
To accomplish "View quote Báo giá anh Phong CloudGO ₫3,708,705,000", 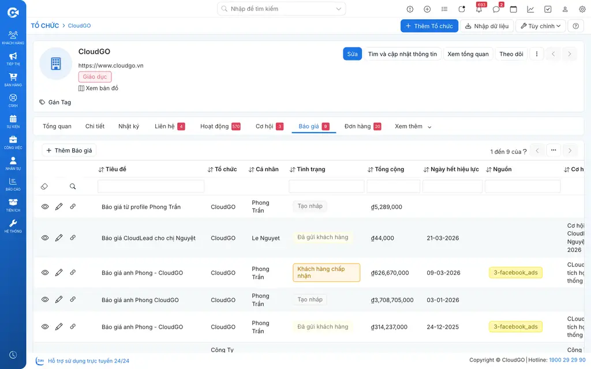I will [45, 300].
